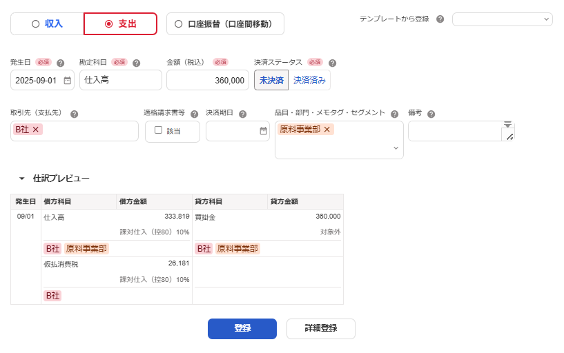Click into the 勘定科目 field showing 仕入高
This screenshot has width=564, height=353.
(121, 80)
